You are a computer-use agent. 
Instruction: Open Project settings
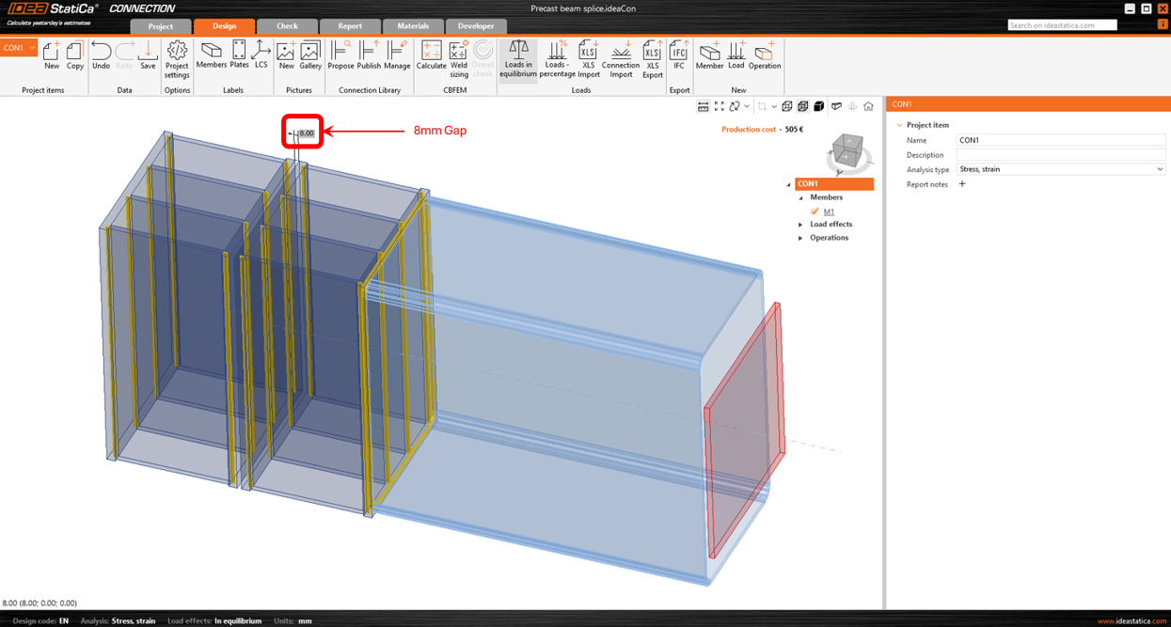[x=177, y=57]
